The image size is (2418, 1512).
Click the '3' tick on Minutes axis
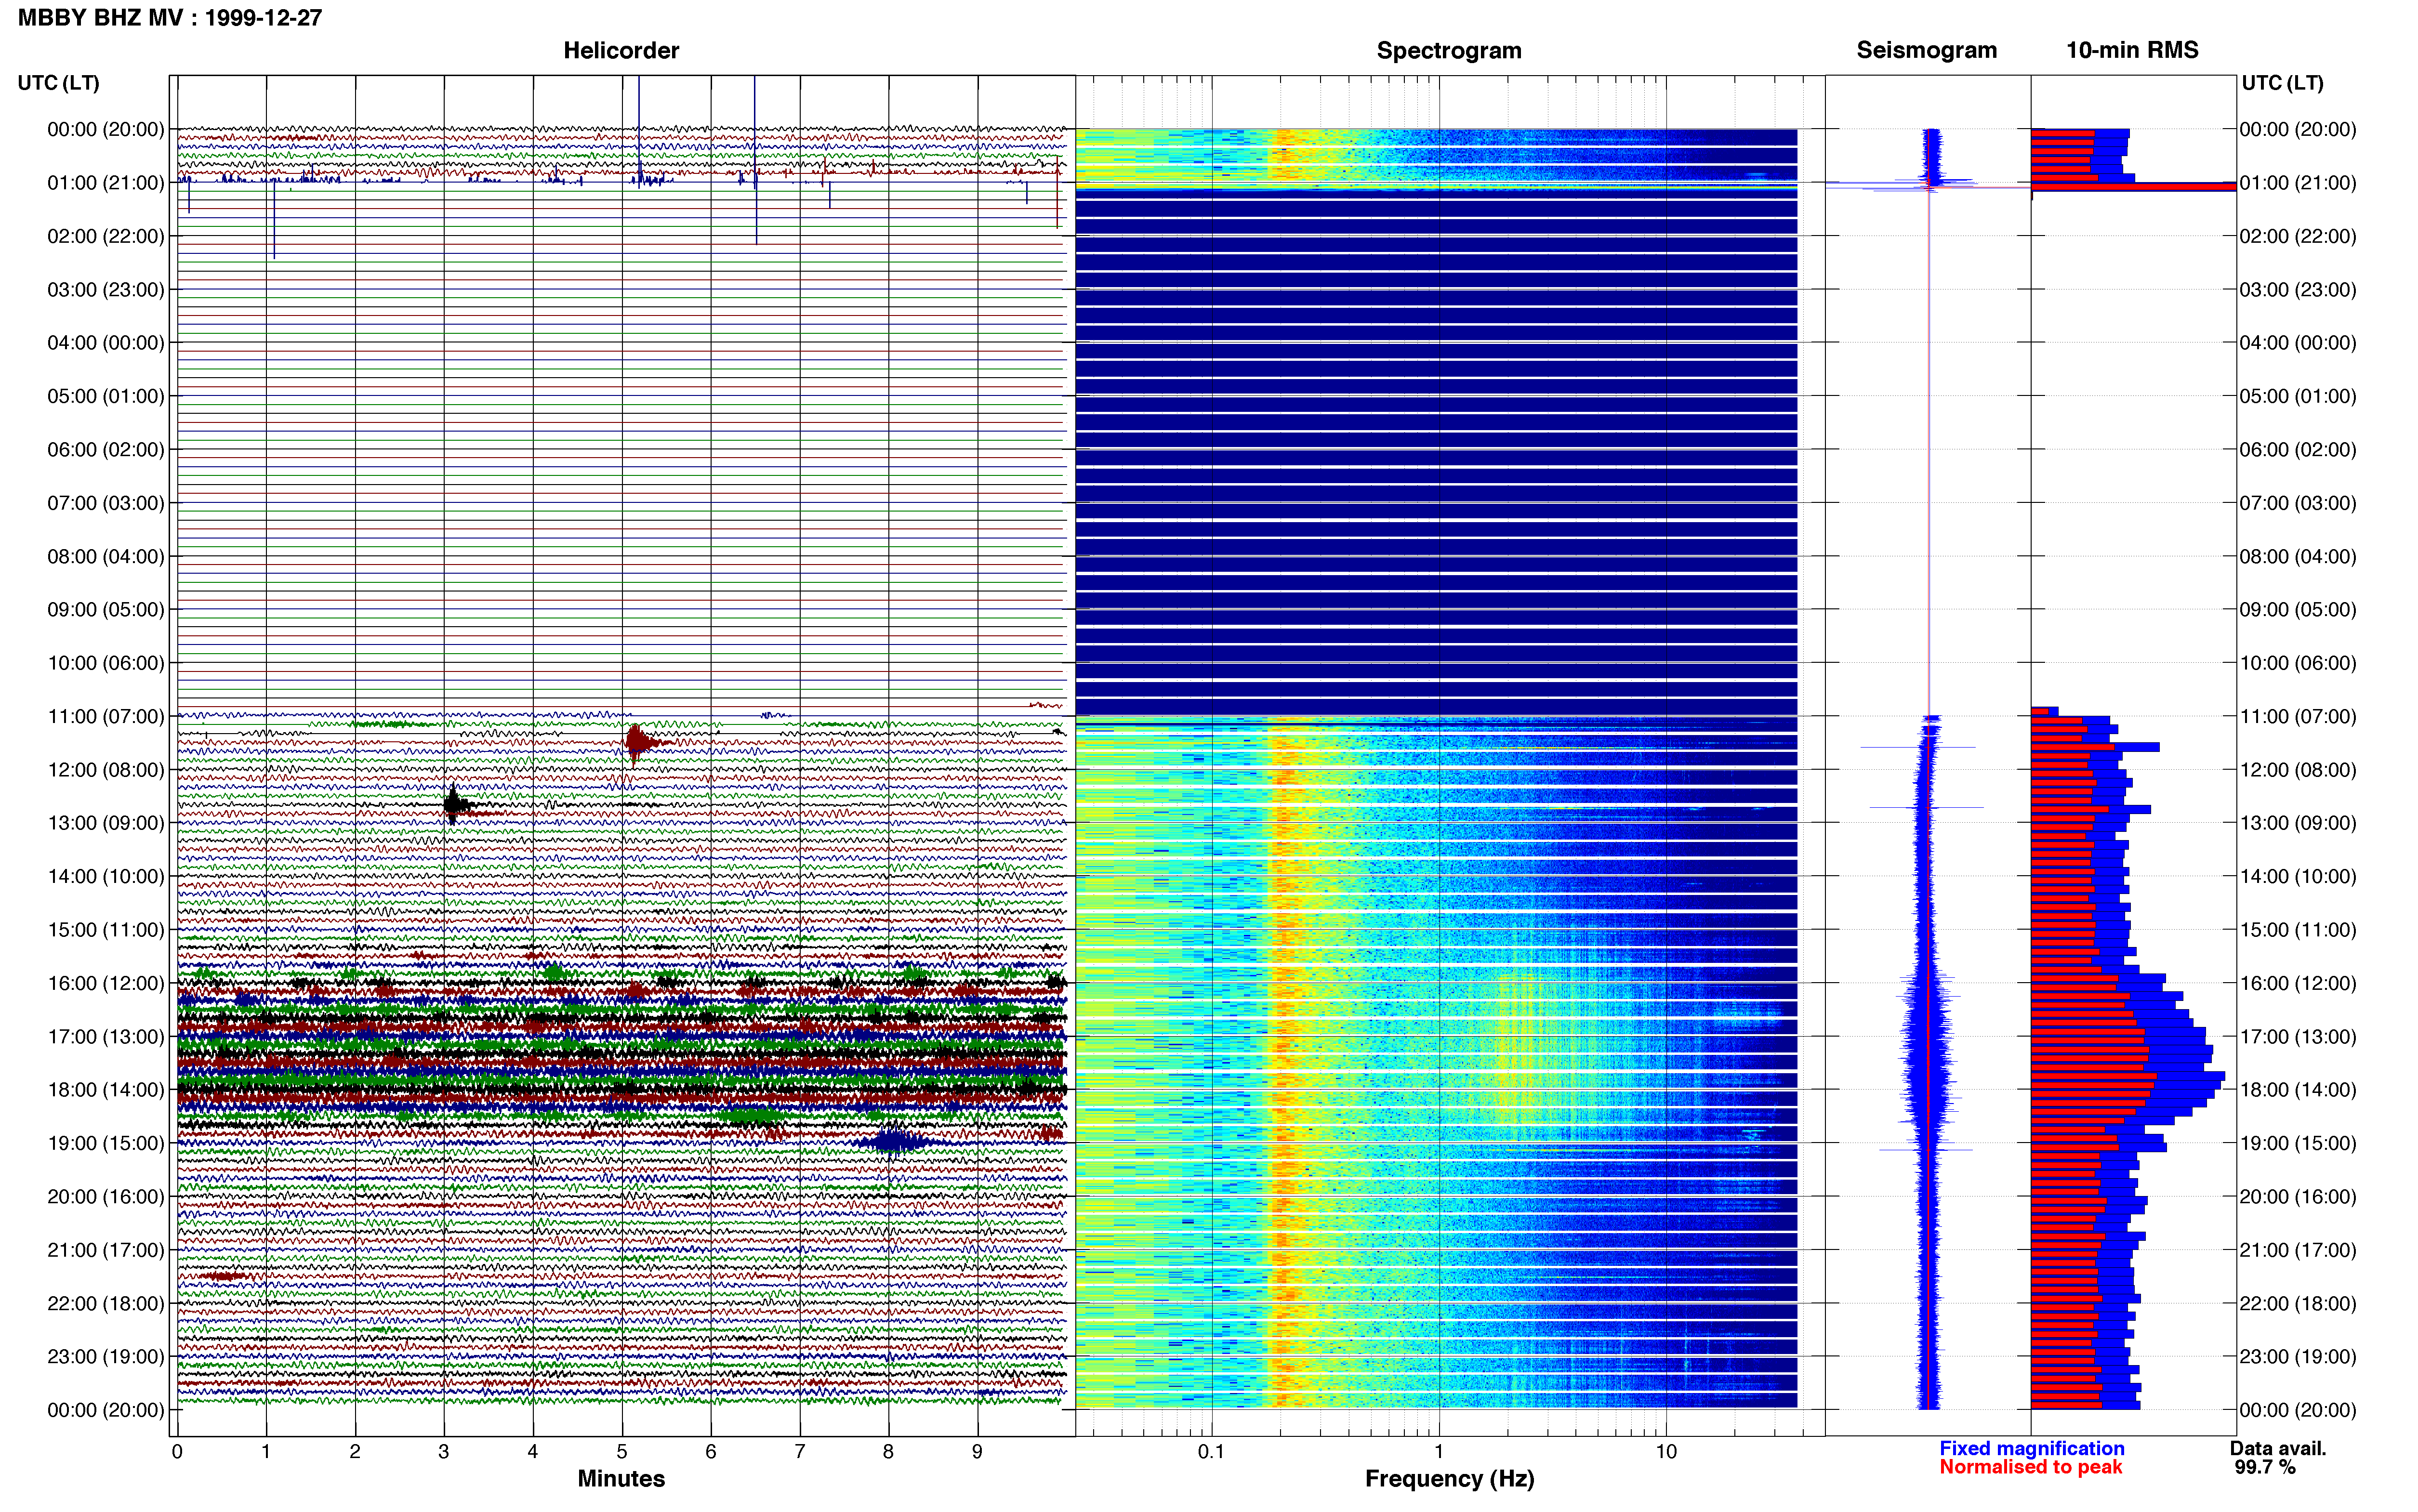[x=444, y=1452]
